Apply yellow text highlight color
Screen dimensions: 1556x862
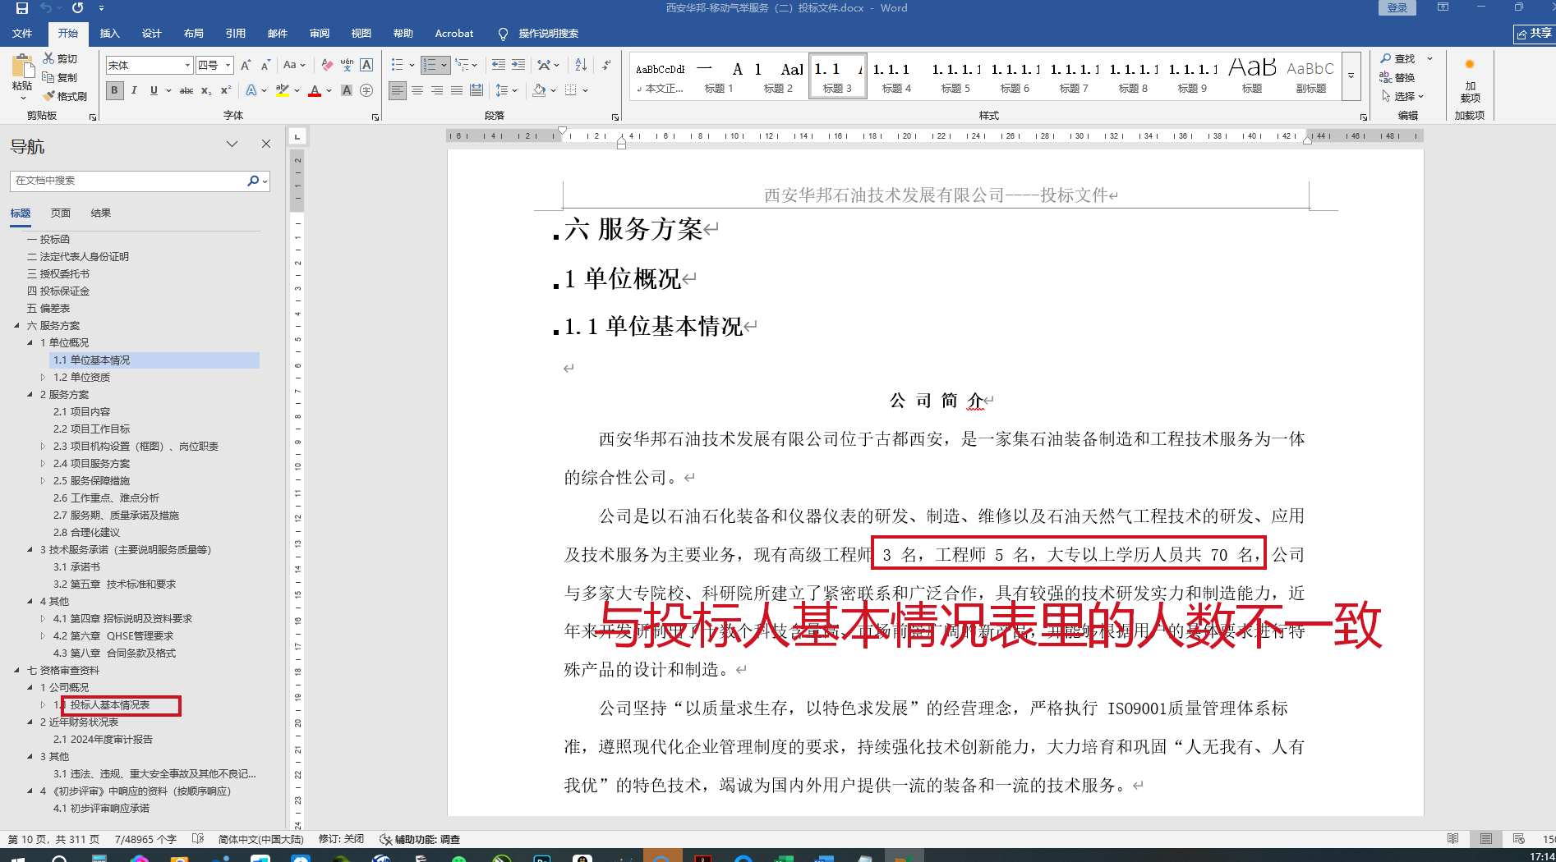click(283, 90)
